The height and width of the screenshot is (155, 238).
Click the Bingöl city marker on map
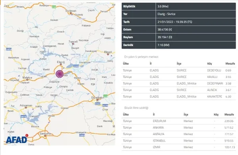[x=108, y=54]
